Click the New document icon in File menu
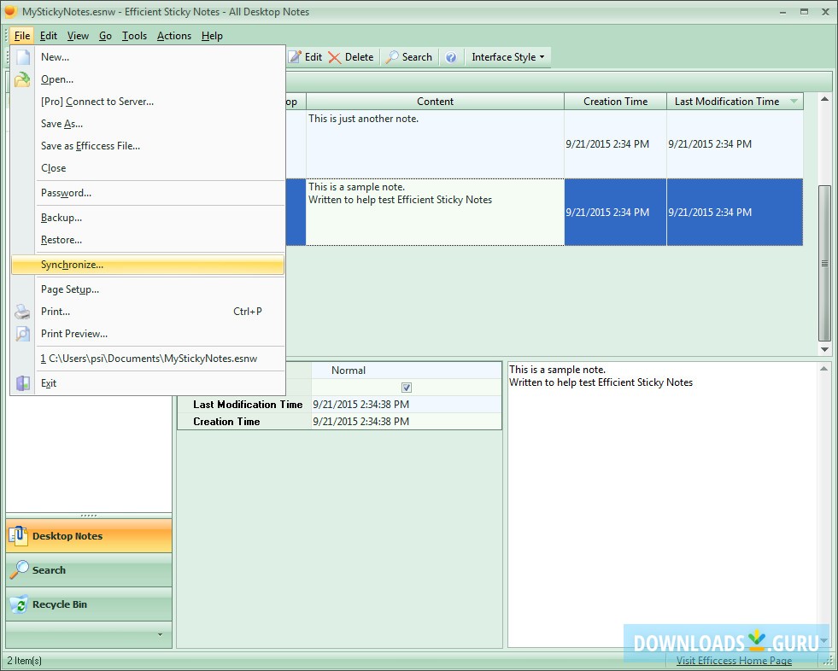This screenshot has width=838, height=671. [22, 57]
